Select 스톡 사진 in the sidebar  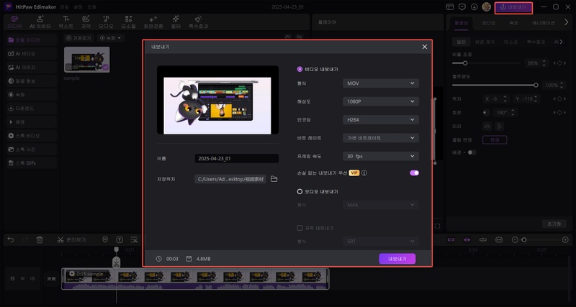tap(32, 150)
